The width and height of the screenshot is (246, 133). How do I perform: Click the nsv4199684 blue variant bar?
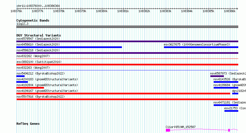(x=226, y=88)
